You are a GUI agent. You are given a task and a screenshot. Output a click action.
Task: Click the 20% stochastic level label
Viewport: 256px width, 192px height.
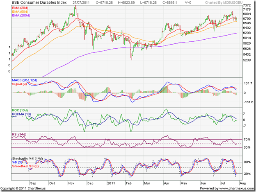coord(247,174)
